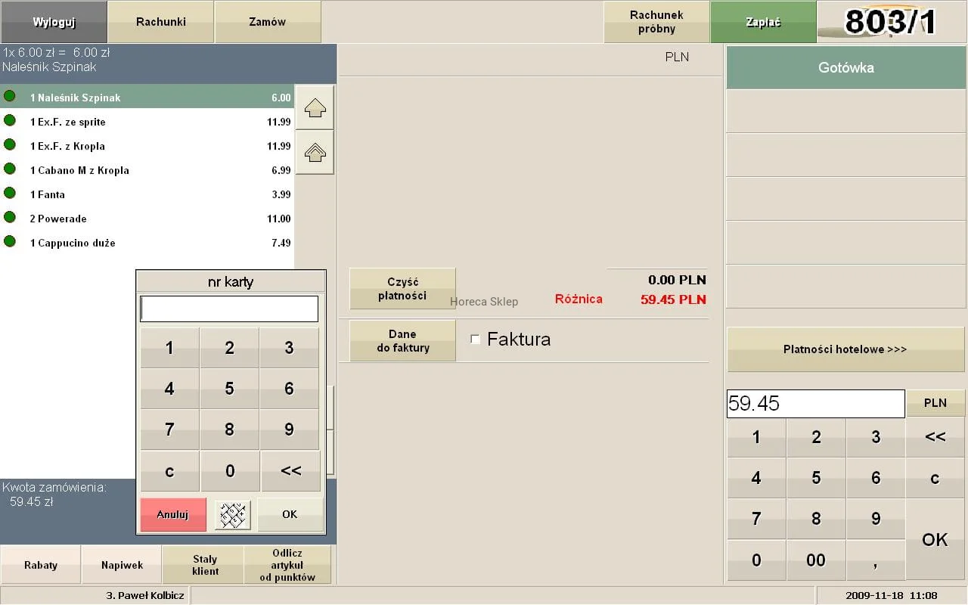Screen dimensions: 968x605
Task: Click the red Anuluj button
Action: [x=172, y=515]
